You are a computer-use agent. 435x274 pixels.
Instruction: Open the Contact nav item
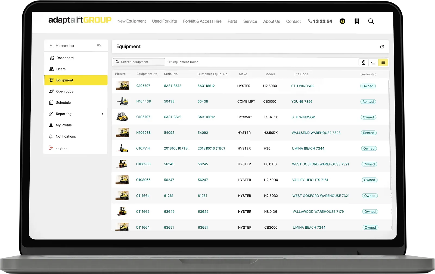pos(293,21)
